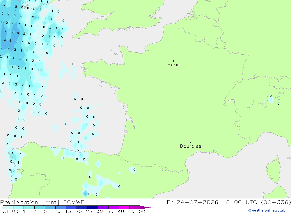Click the 'Precipitation [mm]' title text
This screenshot has height=213, width=291.
point(30,202)
